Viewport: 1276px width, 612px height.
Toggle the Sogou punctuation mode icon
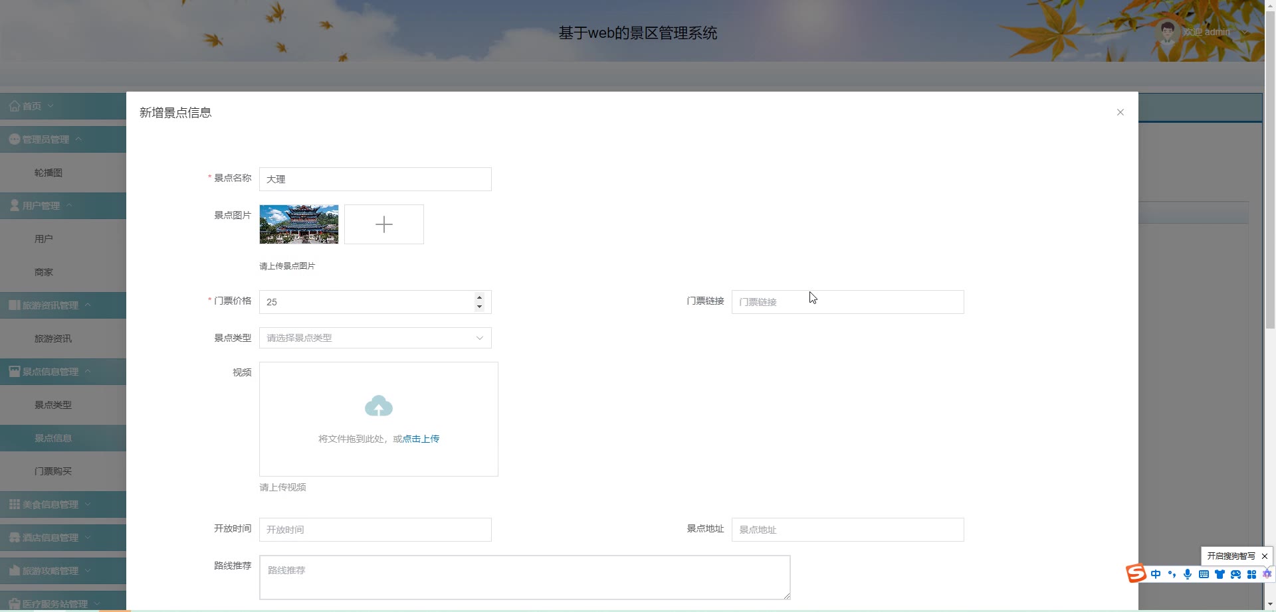pyautogui.click(x=1172, y=574)
